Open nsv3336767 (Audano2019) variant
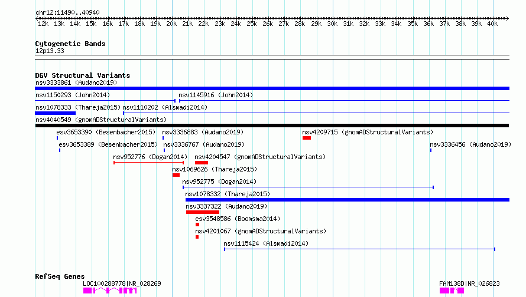Image resolution: width=526 pixels, height=297 pixels. (x=204, y=144)
